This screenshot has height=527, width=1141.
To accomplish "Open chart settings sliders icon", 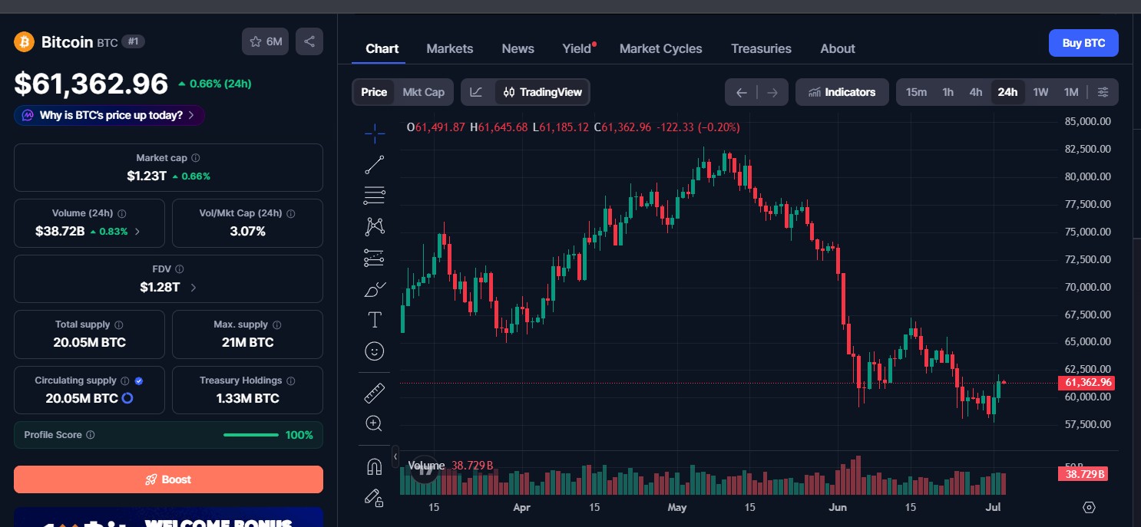I will pyautogui.click(x=1103, y=92).
